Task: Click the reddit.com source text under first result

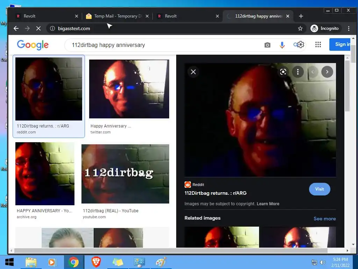Action: [26, 132]
